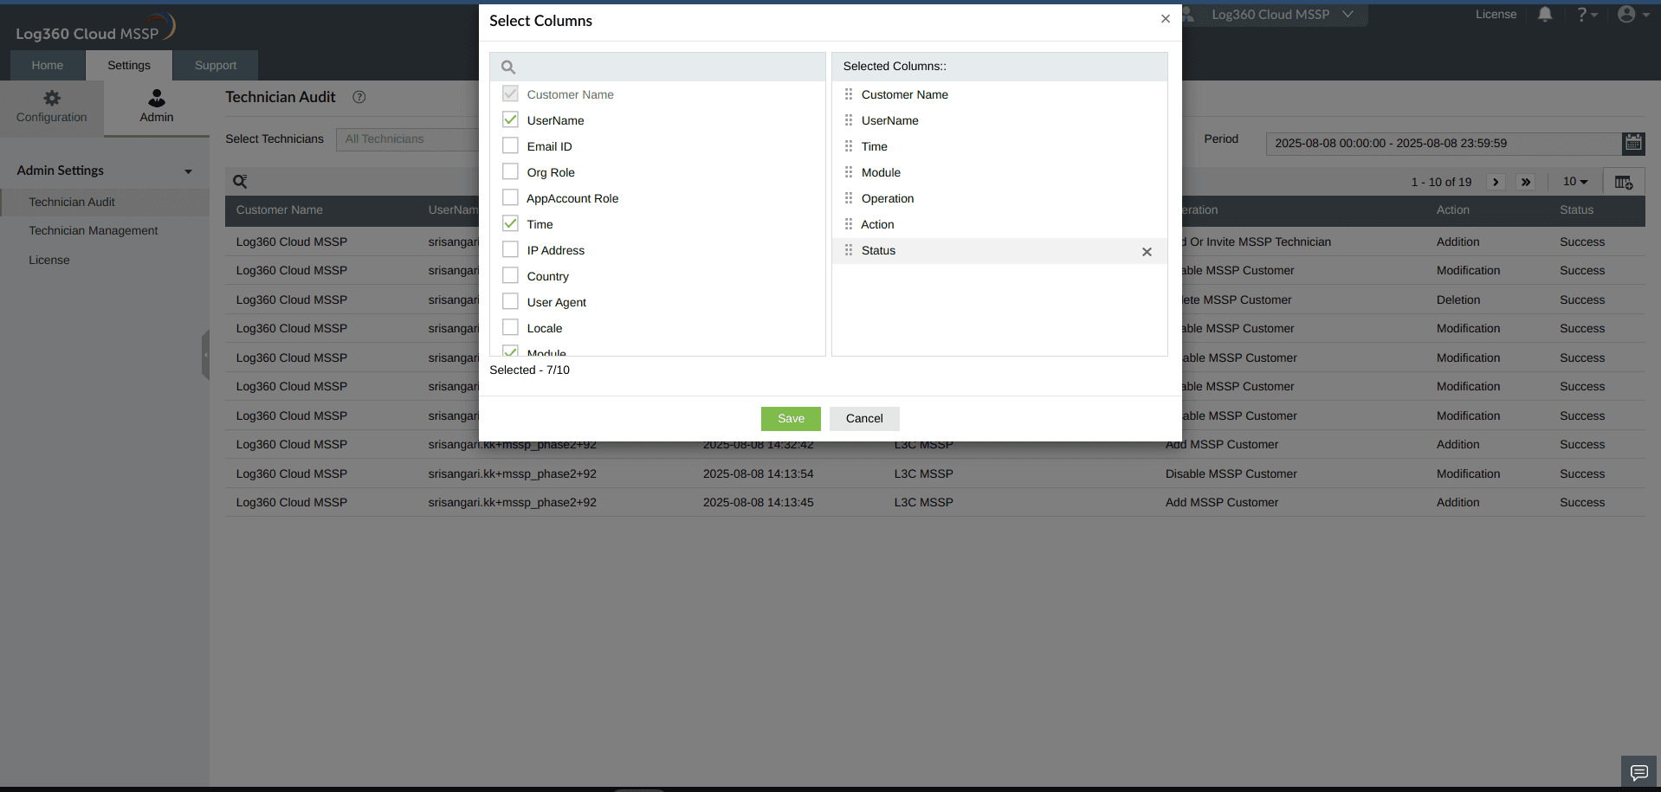Go to next page of results
Image resolution: width=1661 pixels, height=792 pixels.
coord(1496,182)
